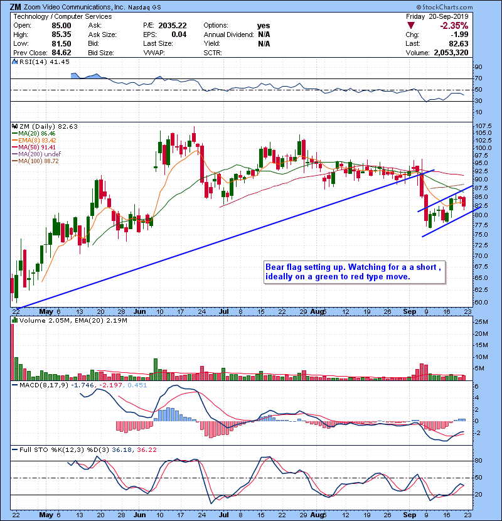Click the MACD(8,17,9) indicator label

44,385
